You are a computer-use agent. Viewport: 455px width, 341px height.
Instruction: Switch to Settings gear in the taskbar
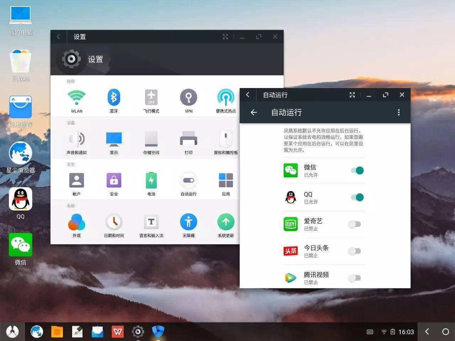tap(138, 332)
